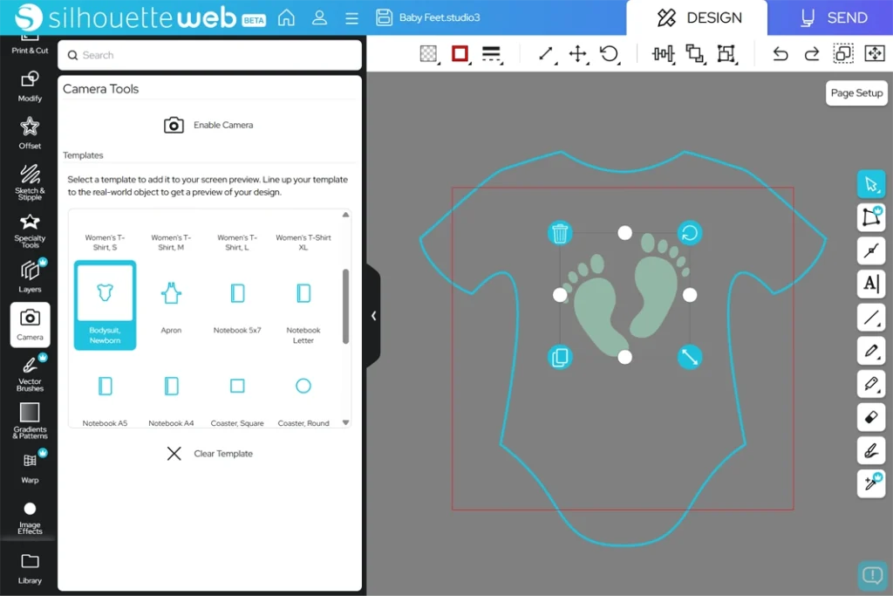The height and width of the screenshot is (596, 893).
Task: Open the line color dropdown
Action: 460,54
